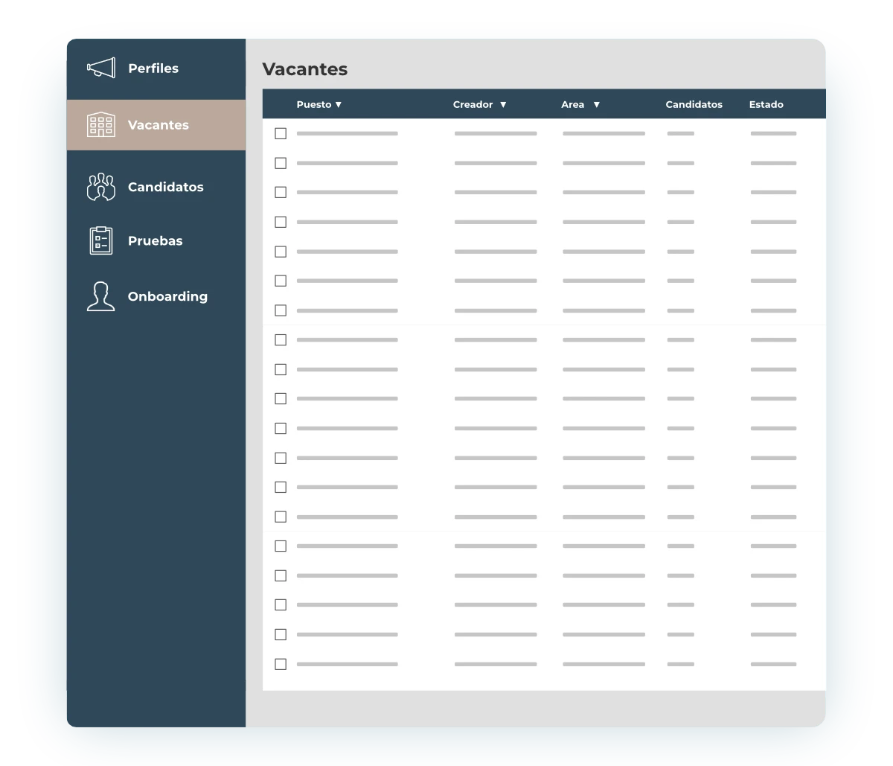Click the Puesto column header label
893x766 pixels.
click(x=314, y=105)
